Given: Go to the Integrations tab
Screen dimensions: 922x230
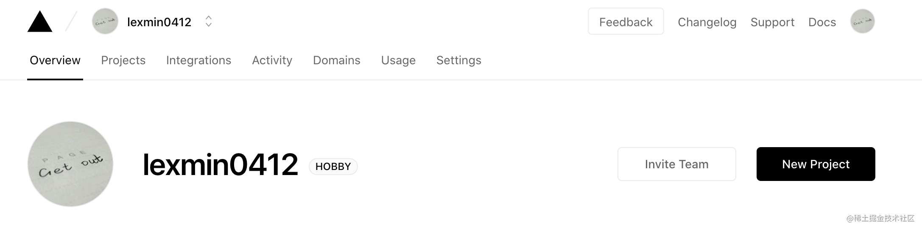Looking at the screenshot, I should 199,60.
